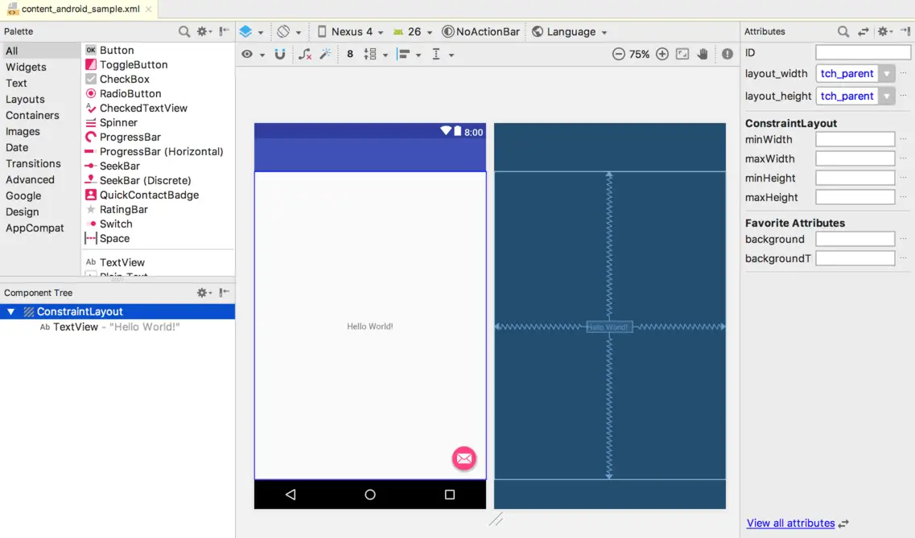Click the zoom to fit screen icon

[x=682, y=55]
